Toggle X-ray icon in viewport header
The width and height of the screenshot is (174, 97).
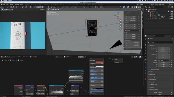pyautogui.click(x=132, y=7)
